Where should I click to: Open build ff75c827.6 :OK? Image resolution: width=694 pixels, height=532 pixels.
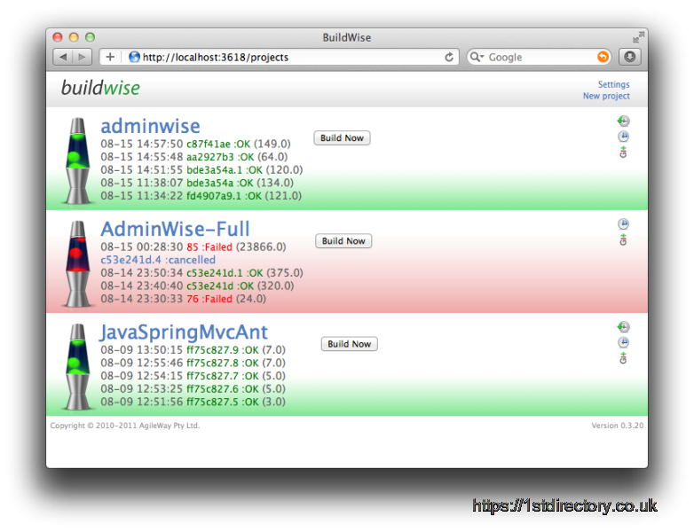coord(223,389)
